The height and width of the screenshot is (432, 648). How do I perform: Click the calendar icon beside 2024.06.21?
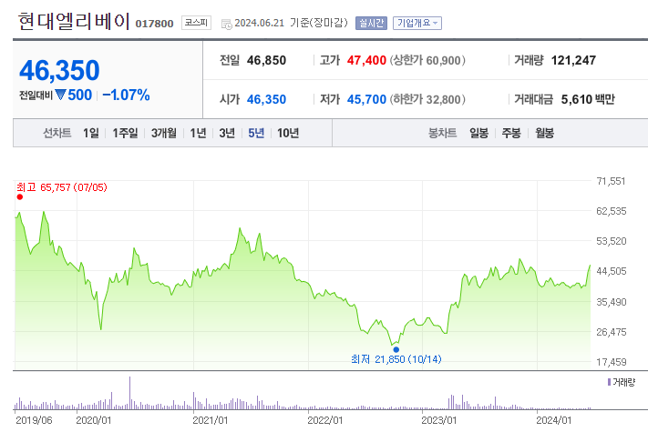click(226, 25)
